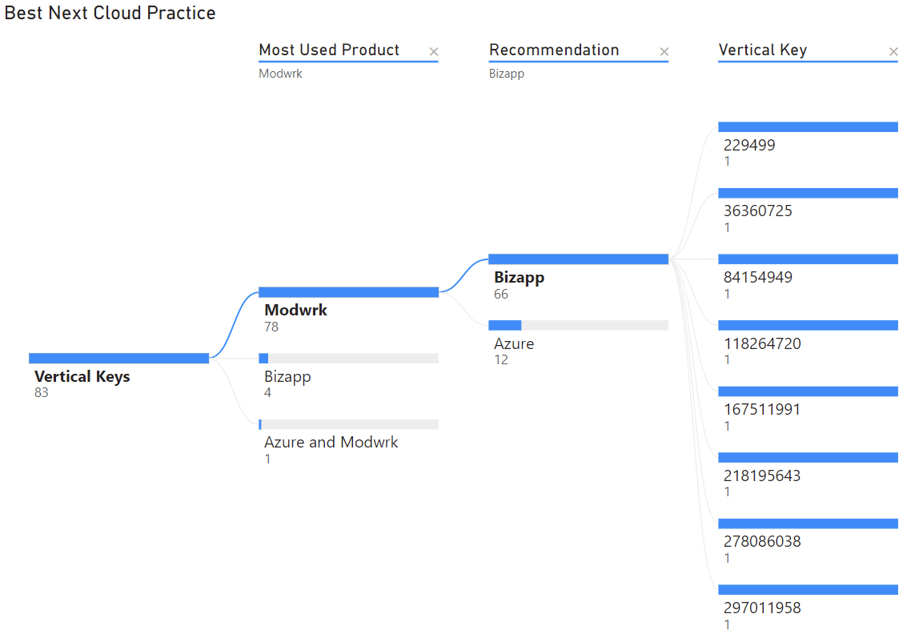
Task: Pick vertical key 278086038 node
Action: pyautogui.click(x=808, y=524)
